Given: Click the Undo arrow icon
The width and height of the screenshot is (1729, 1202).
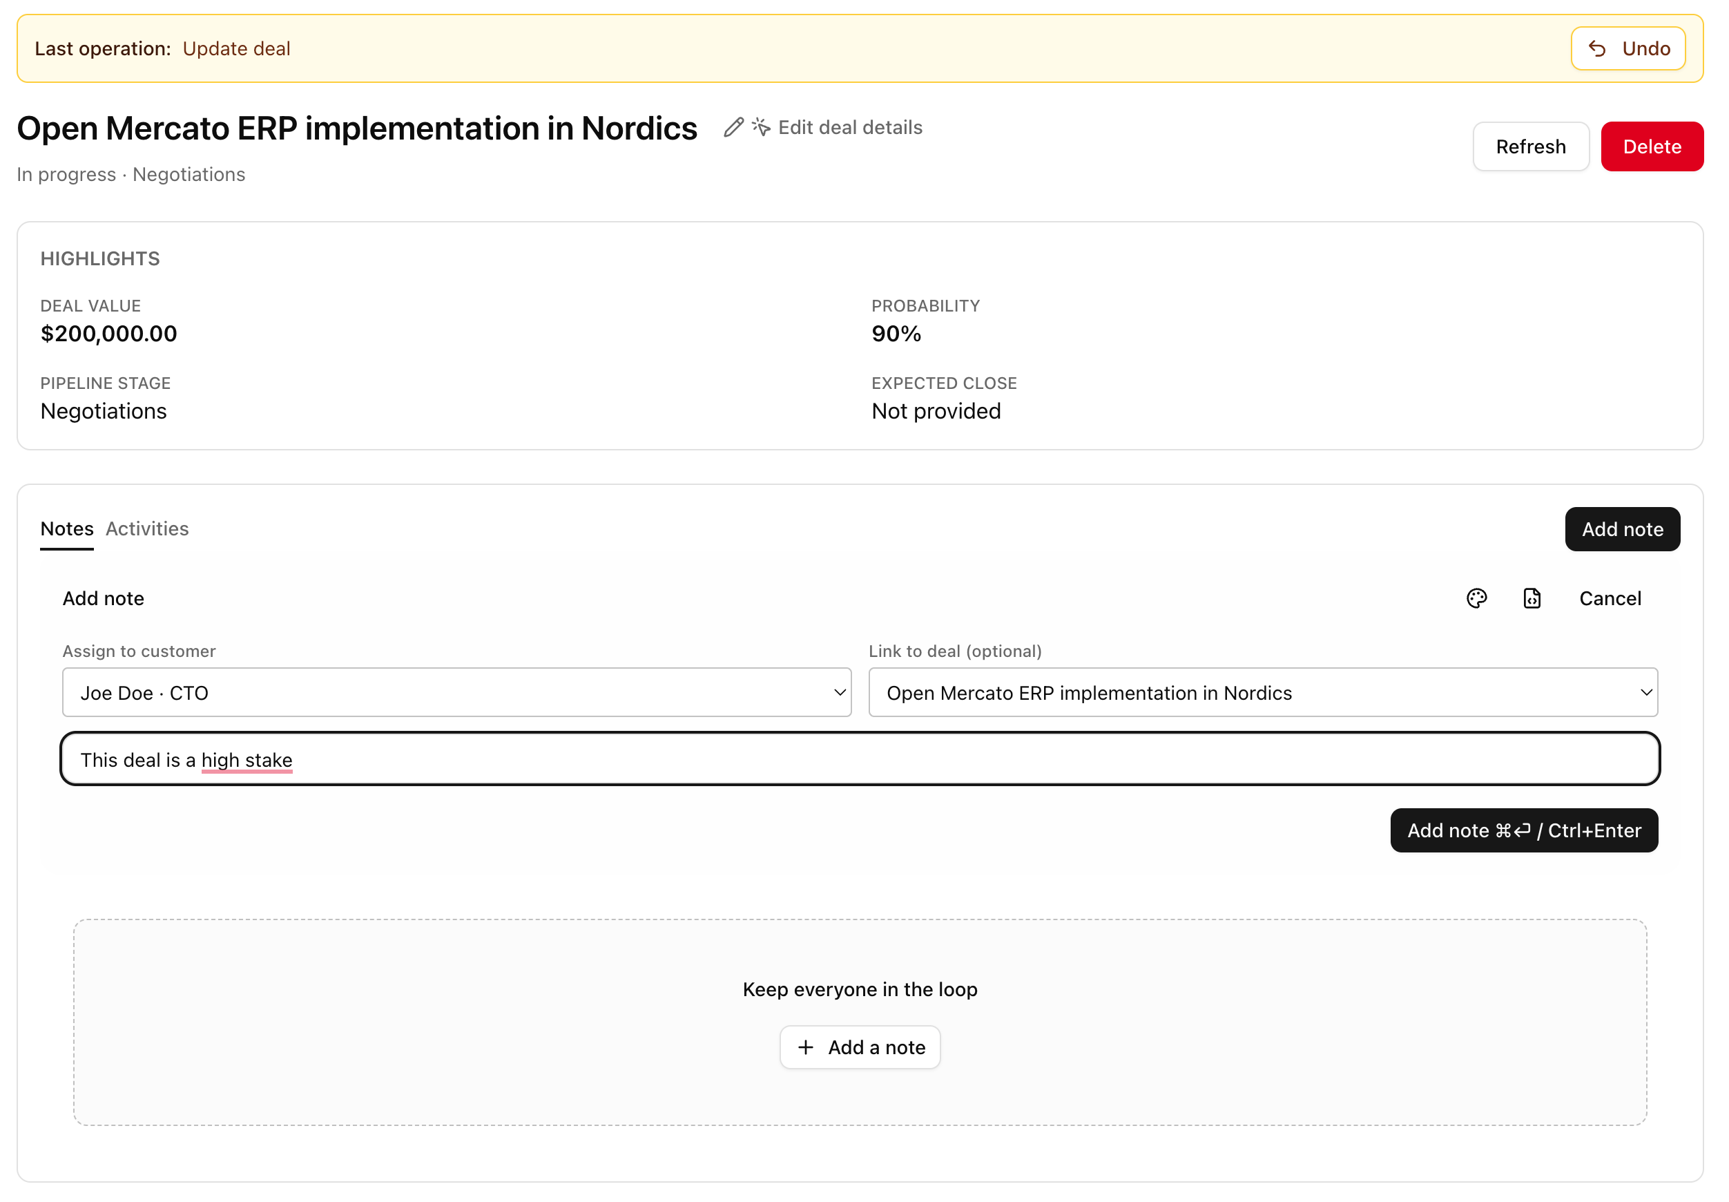Looking at the screenshot, I should [1596, 49].
